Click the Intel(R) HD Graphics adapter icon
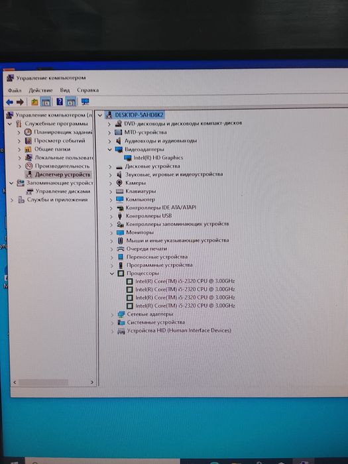 click(x=127, y=158)
